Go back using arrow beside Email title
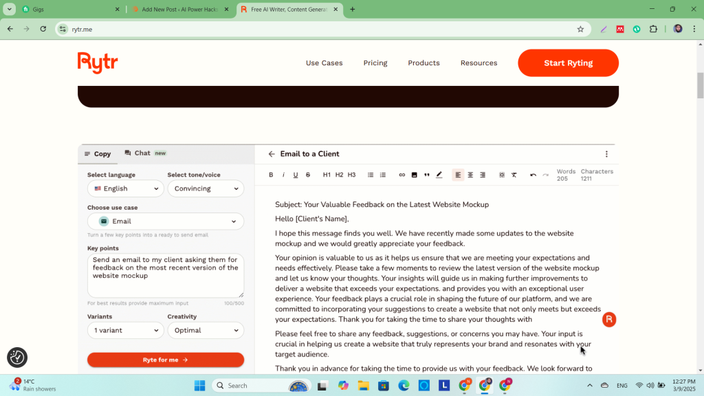Screen dimensions: 704x396 pos(272,154)
